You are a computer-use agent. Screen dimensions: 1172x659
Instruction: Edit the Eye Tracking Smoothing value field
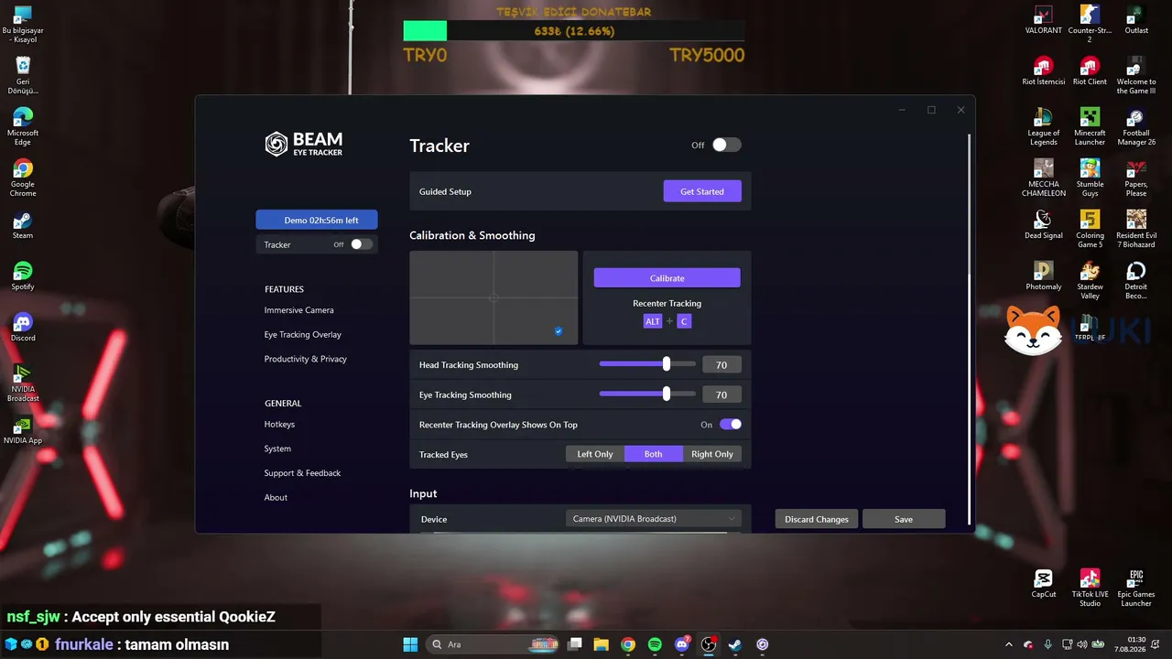click(x=722, y=395)
